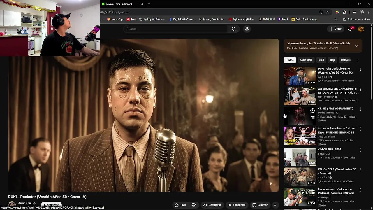373x210 pixels.
Task: Open the media control icon in toolbar
Action: click(x=355, y=12)
